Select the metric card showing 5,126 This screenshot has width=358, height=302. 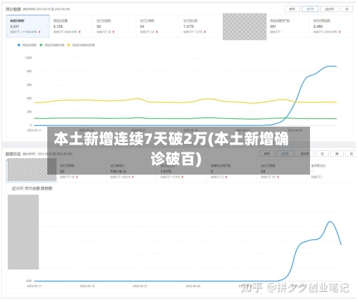click(x=71, y=26)
